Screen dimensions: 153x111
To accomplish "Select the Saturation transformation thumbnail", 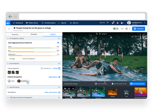I will [x=98, y=92].
